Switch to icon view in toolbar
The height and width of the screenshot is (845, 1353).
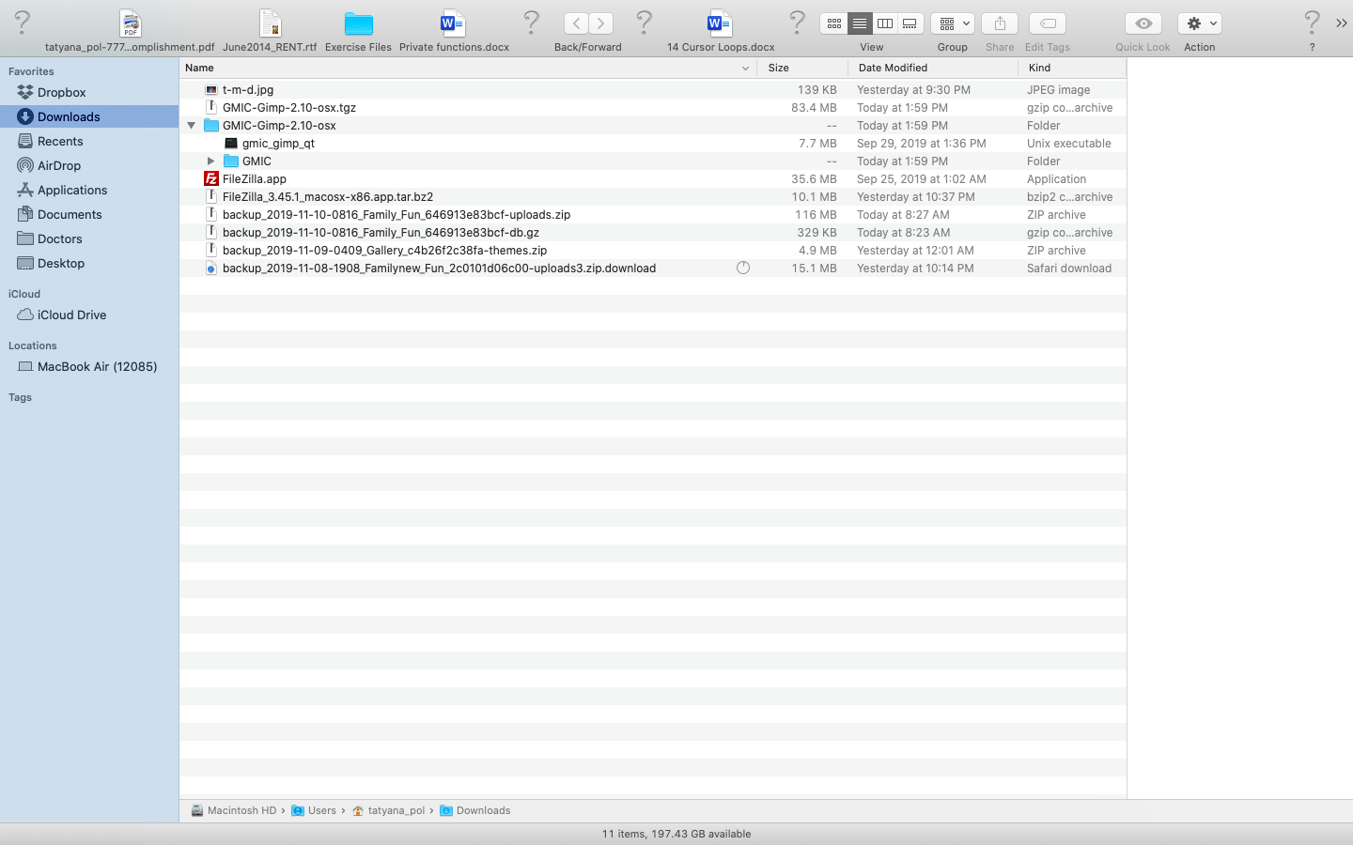833,23
